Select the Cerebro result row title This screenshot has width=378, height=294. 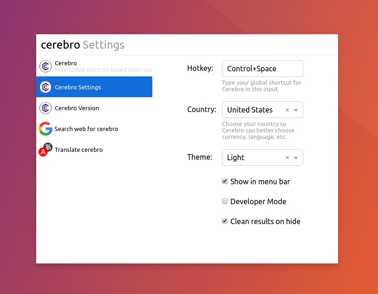point(66,63)
